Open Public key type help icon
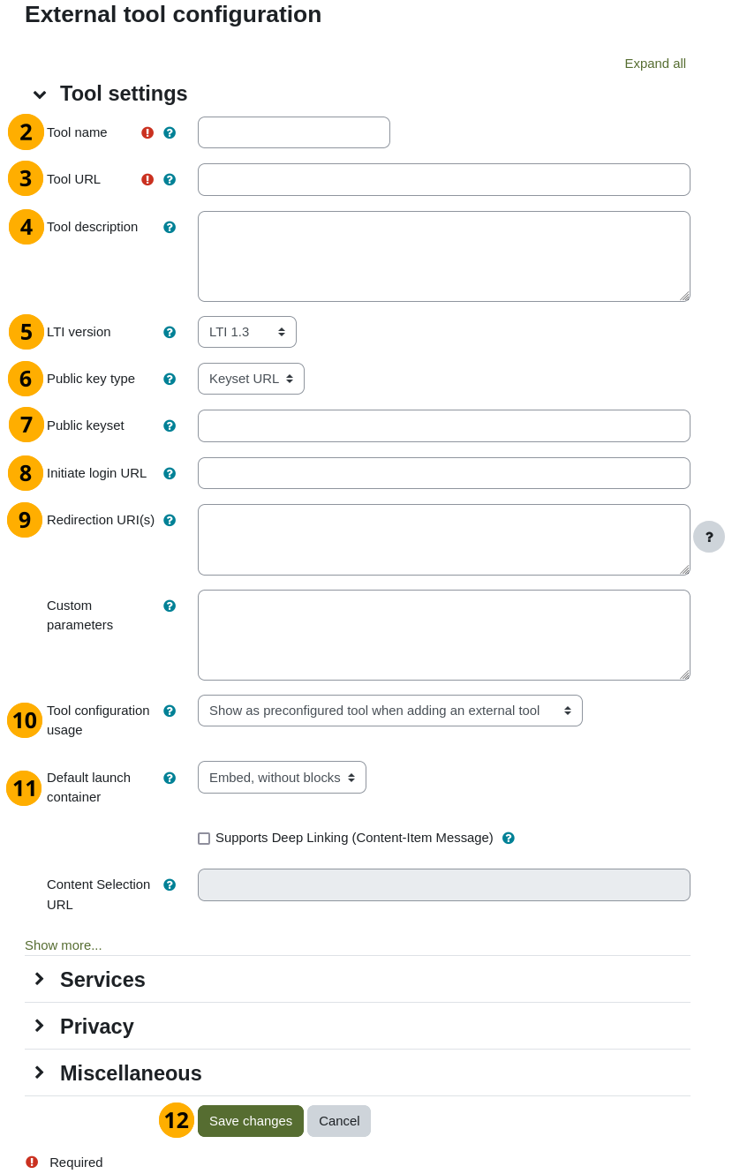The height and width of the screenshot is (1174, 732). pos(170,379)
